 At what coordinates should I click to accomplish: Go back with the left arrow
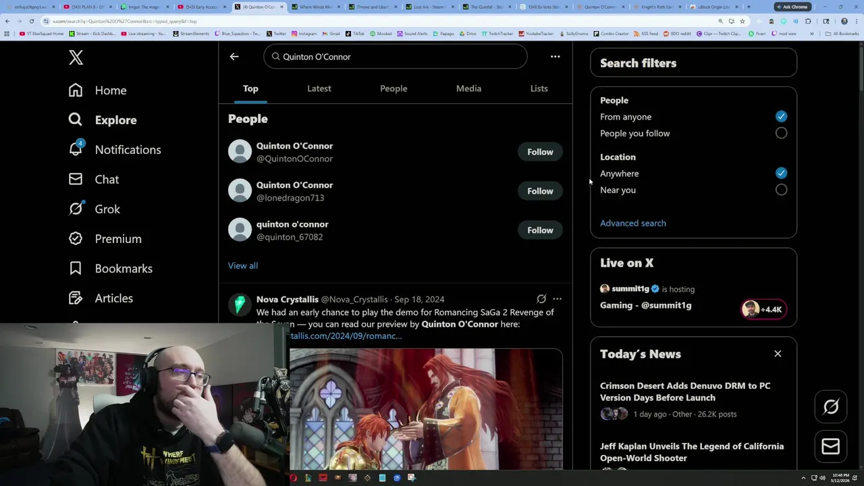[234, 57]
